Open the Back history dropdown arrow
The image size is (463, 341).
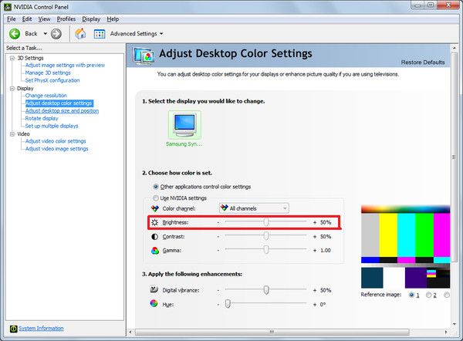point(46,34)
